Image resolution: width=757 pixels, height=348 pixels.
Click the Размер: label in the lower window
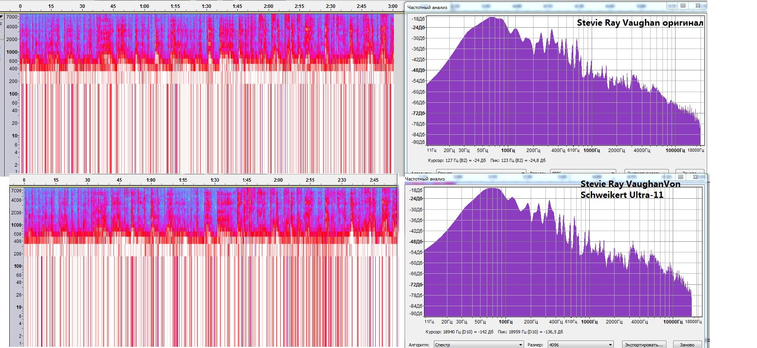tap(536, 345)
